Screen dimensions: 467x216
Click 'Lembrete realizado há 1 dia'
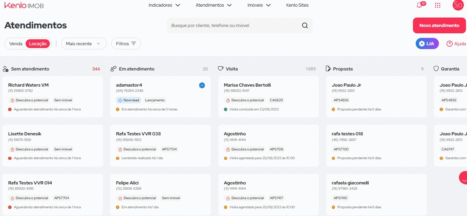pos(142,158)
